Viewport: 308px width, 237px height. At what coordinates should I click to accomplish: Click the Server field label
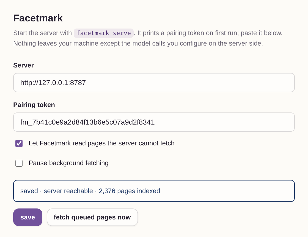pos(23,65)
